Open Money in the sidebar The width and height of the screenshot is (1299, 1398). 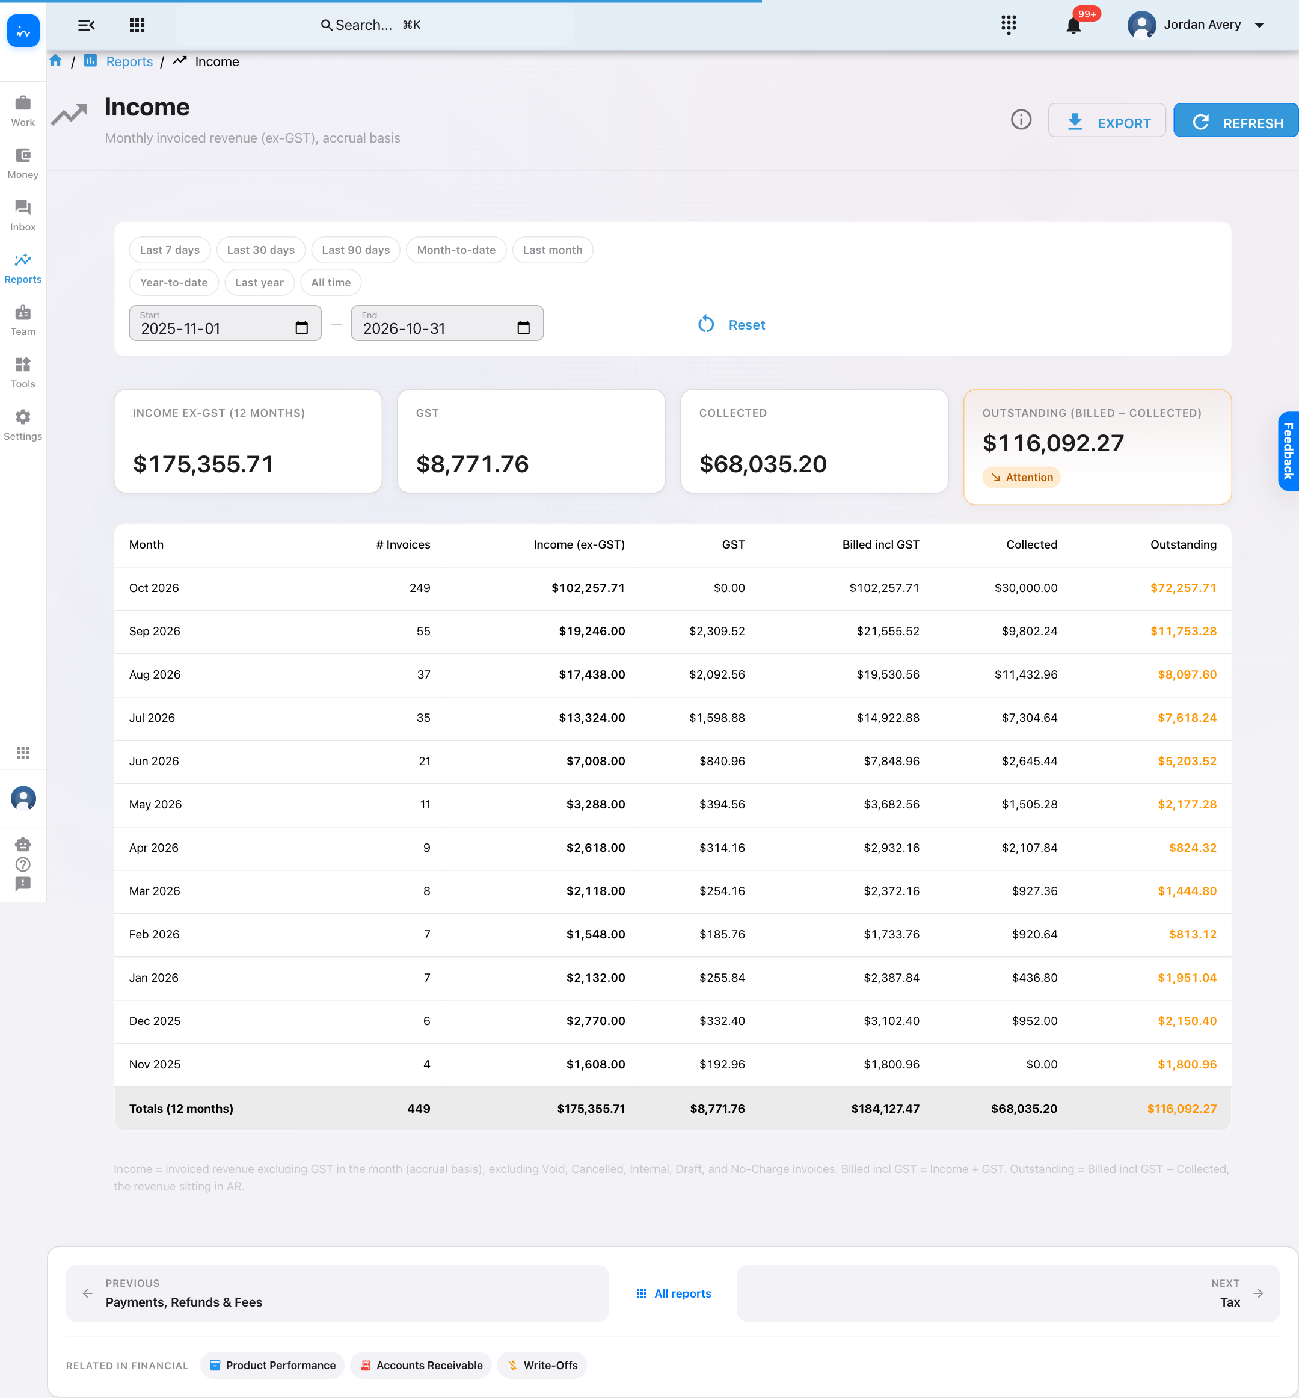pos(23,164)
